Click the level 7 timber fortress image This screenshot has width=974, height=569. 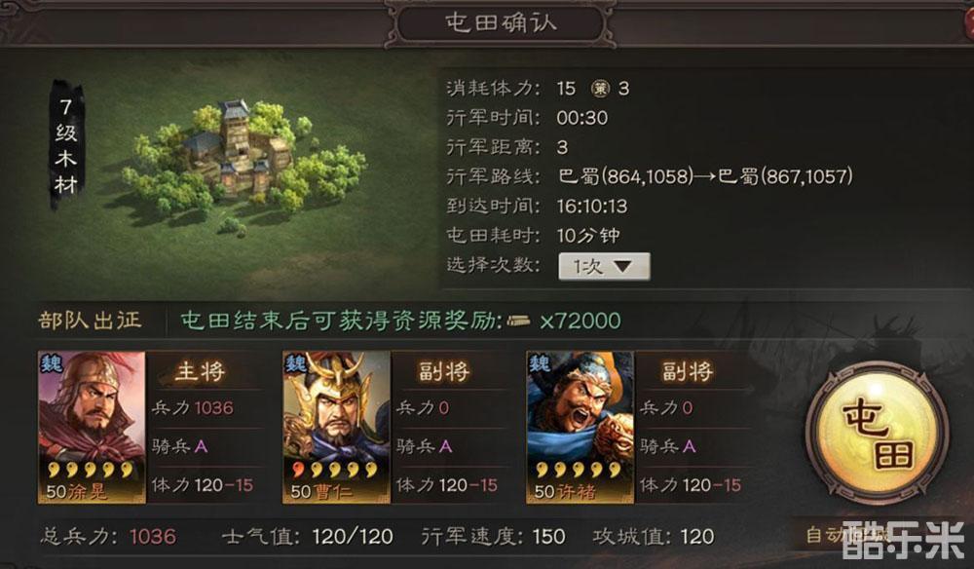[244, 160]
